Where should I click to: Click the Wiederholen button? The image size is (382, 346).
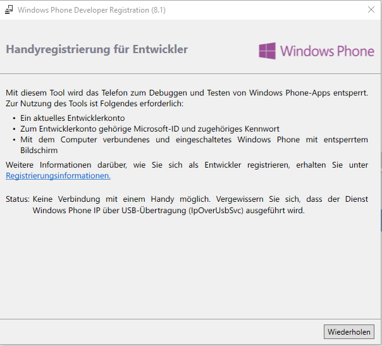tap(349, 331)
